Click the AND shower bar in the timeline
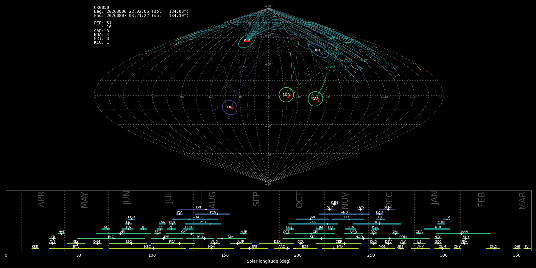Viewport: 536px width, 268px height. tap(345, 214)
